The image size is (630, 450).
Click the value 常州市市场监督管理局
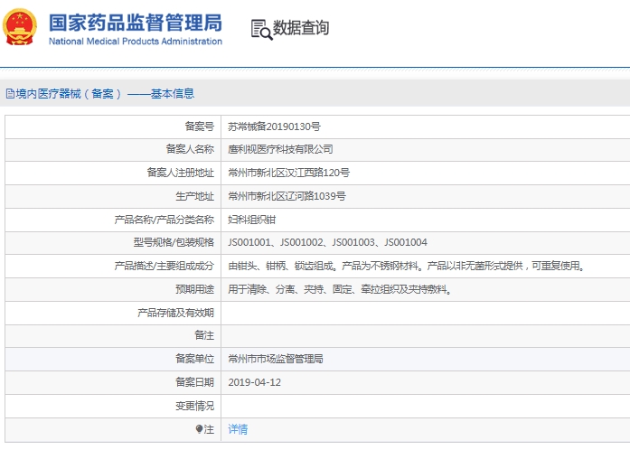point(276,359)
